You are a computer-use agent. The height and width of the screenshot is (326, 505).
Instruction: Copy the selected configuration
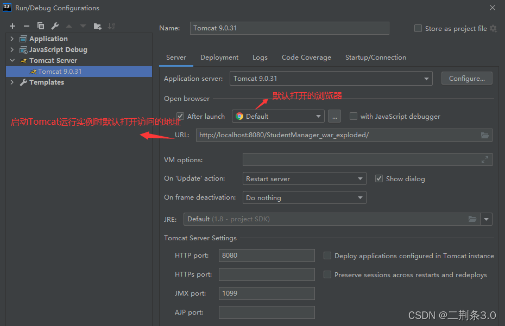(x=41, y=26)
